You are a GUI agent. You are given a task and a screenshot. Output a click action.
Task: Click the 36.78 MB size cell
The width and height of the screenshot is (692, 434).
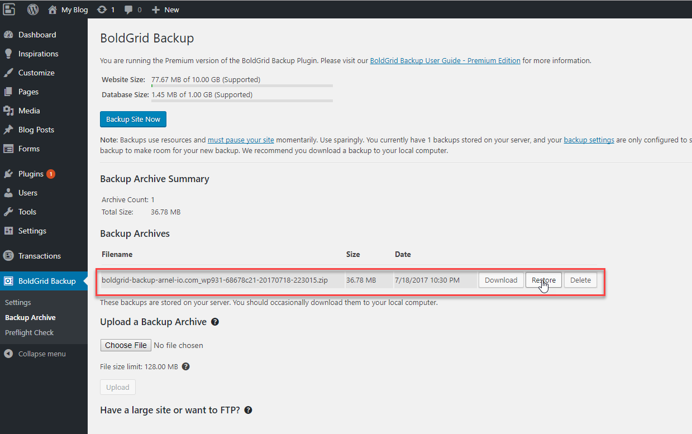click(361, 280)
